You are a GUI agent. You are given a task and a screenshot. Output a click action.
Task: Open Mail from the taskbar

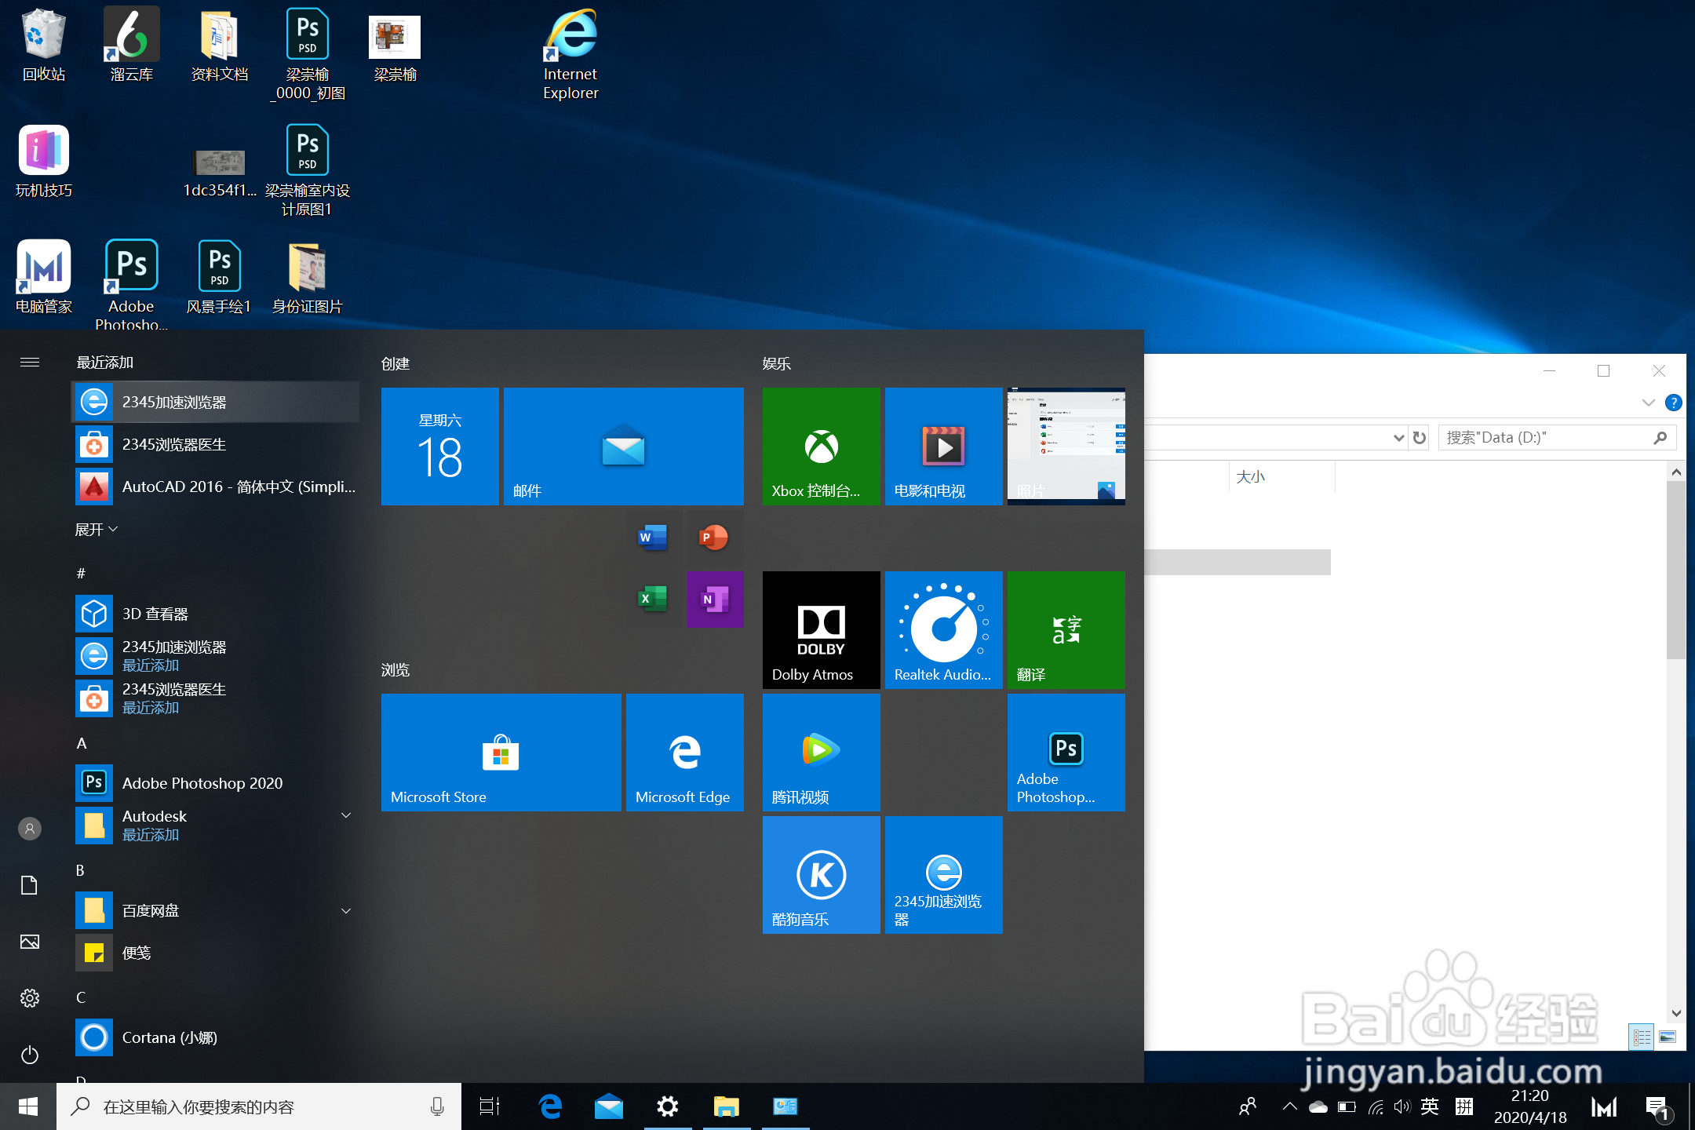pyautogui.click(x=609, y=1106)
